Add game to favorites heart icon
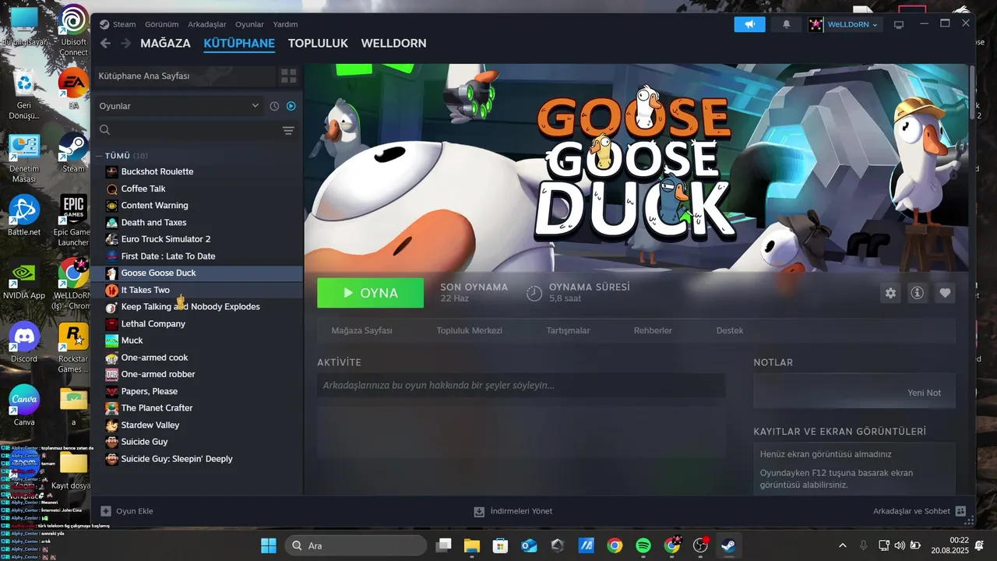 point(945,293)
